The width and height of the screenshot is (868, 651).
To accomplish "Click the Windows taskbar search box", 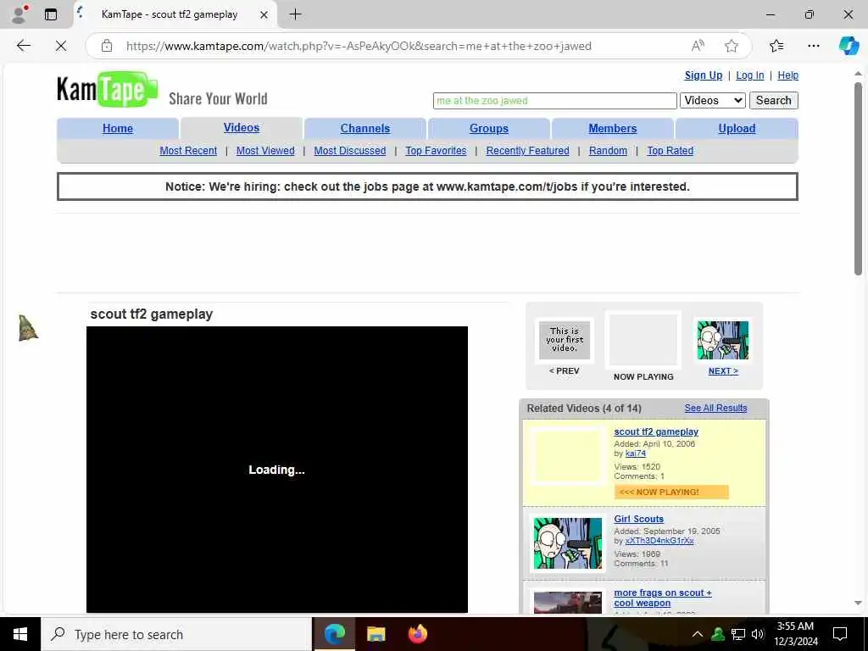I will [x=176, y=634].
